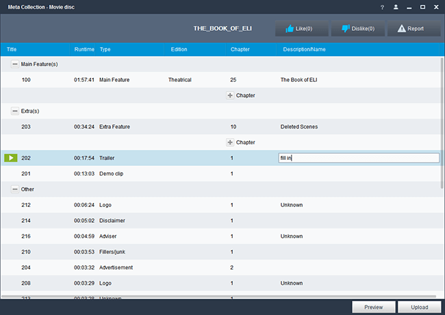Click the 'Trailer' type cell
Screen dimensions: 445x315
click(107, 158)
